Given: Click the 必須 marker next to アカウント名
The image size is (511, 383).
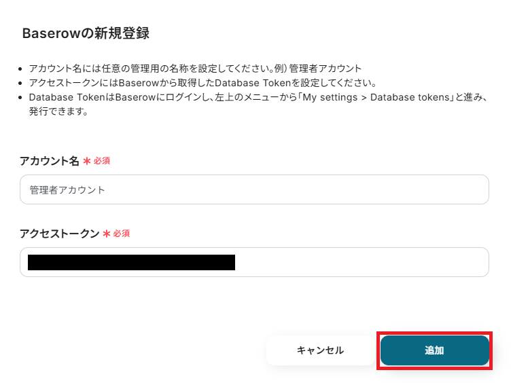Looking at the screenshot, I should [x=102, y=161].
